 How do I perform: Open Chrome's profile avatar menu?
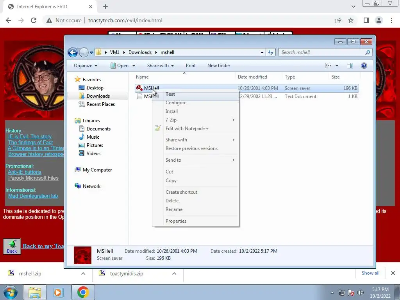379,20
